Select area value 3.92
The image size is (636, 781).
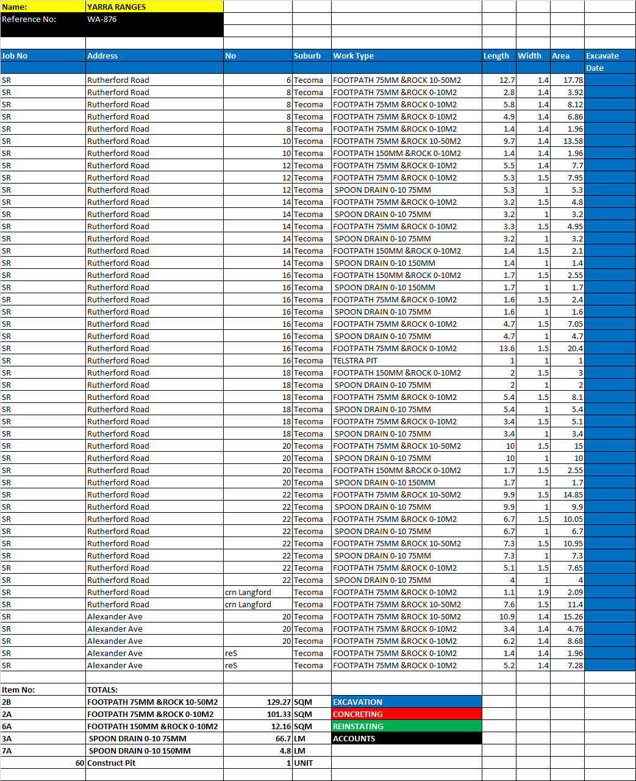tap(567, 92)
